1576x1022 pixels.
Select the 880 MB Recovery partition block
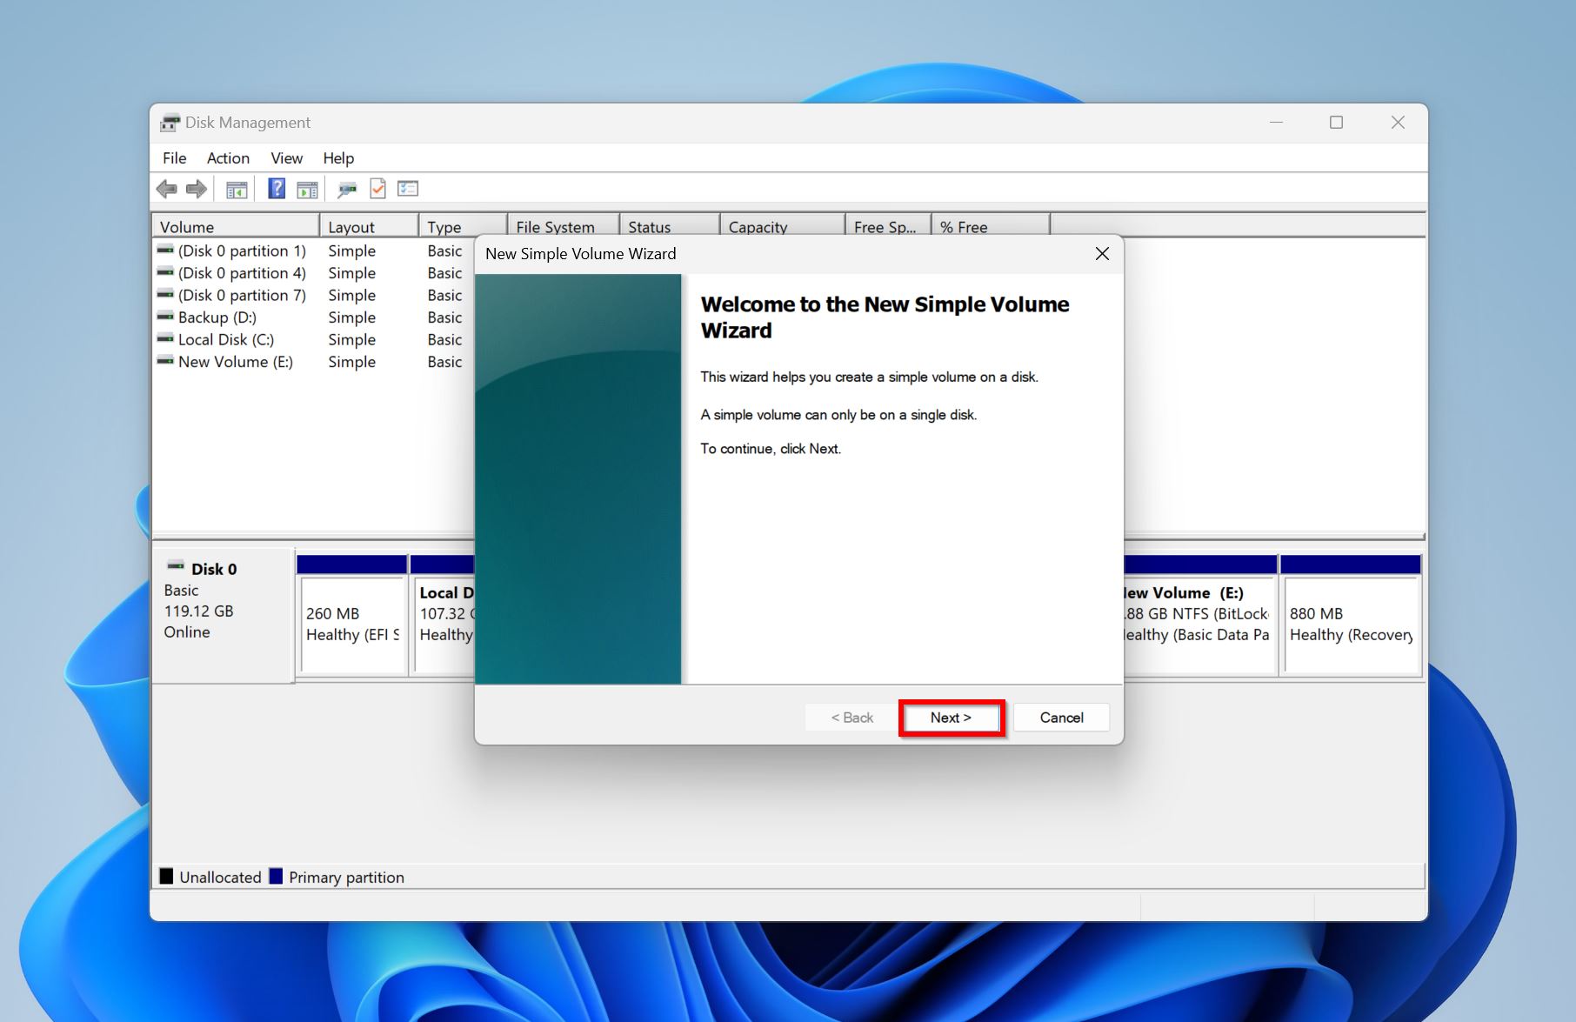(1350, 624)
